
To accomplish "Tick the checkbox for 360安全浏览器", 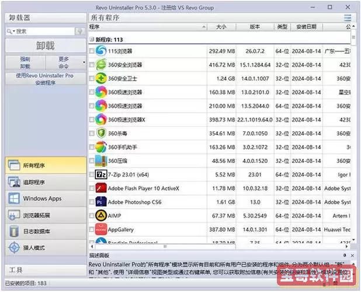I will (92, 65).
